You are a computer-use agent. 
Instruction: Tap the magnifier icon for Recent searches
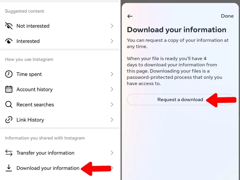click(9, 105)
